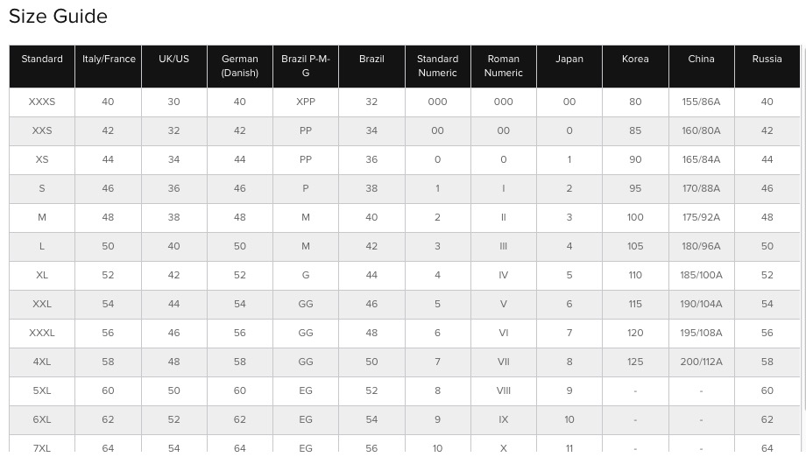Select the XXXL standard size cell
The height and width of the screenshot is (457, 806).
pos(42,334)
